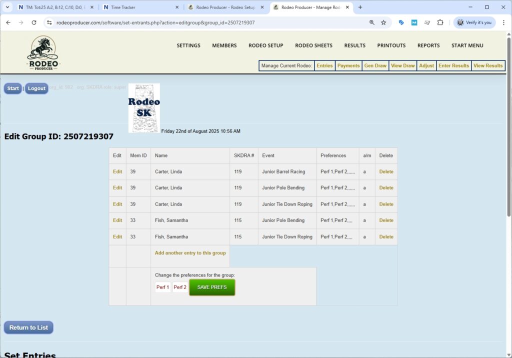Viewport: 512px width, 358px height.
Task: Open the PRINTOUTS menu
Action: (x=391, y=45)
